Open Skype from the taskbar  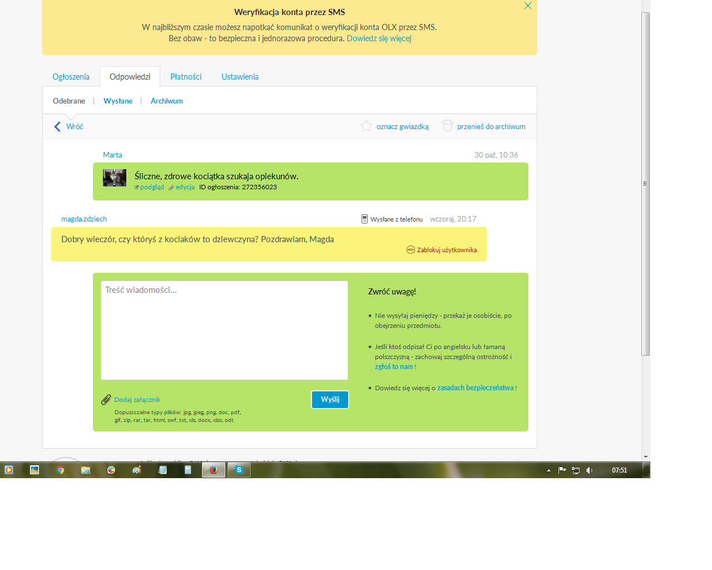pos(239,470)
